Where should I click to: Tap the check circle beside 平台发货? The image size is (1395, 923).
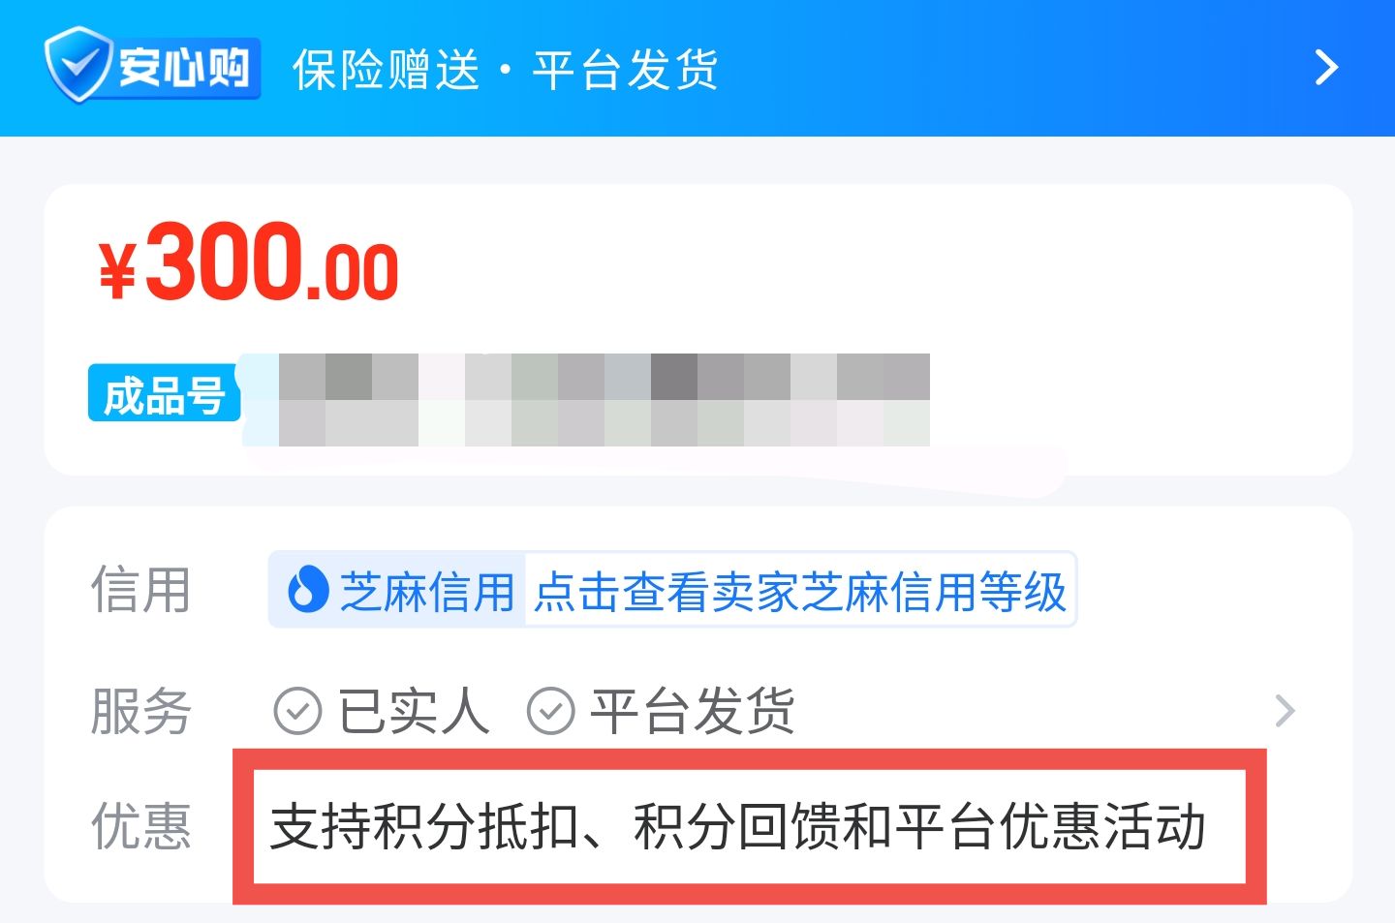(550, 711)
